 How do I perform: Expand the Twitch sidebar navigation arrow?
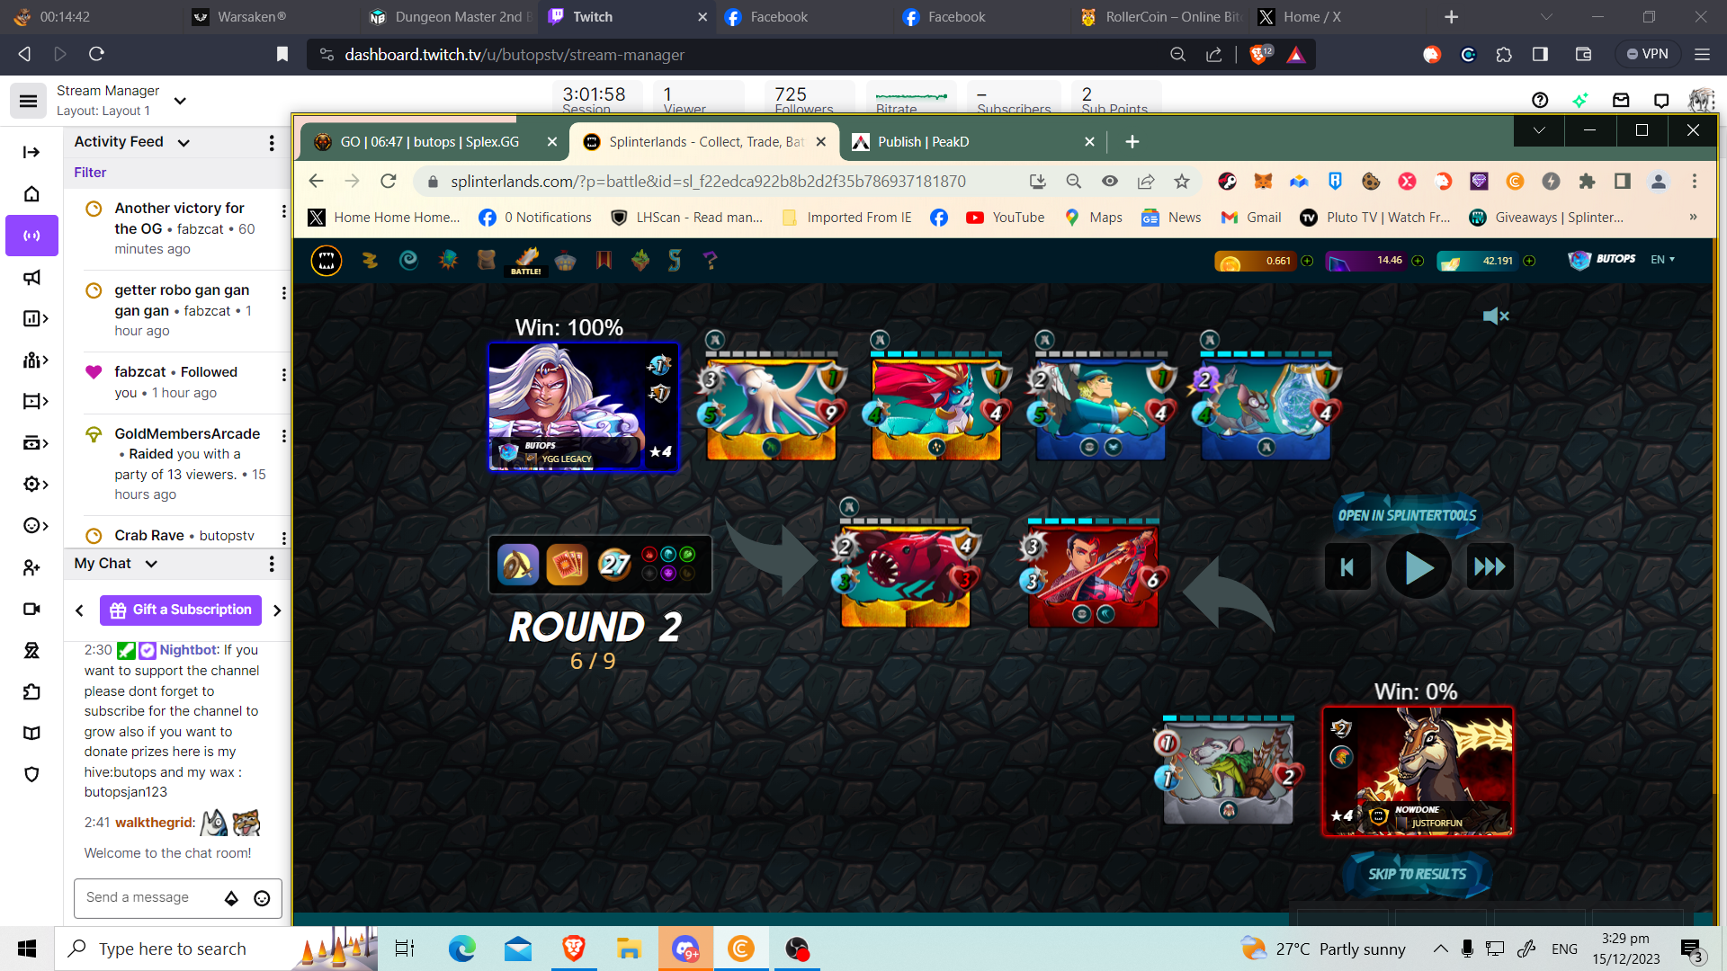click(31, 152)
